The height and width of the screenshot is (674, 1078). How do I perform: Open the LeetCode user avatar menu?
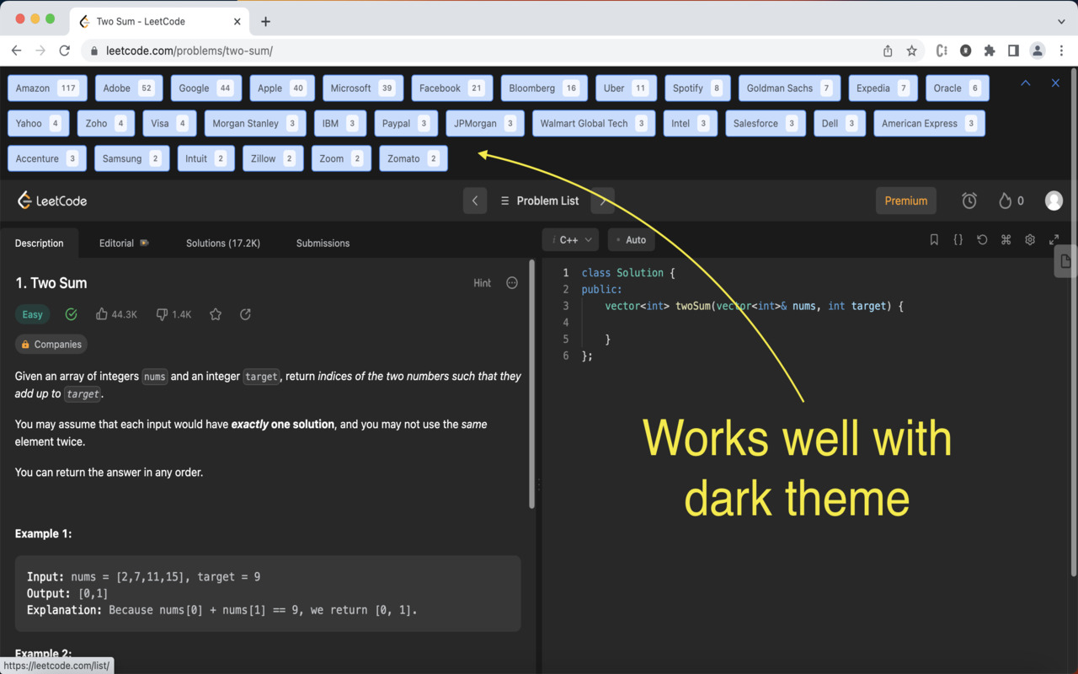pos(1054,201)
